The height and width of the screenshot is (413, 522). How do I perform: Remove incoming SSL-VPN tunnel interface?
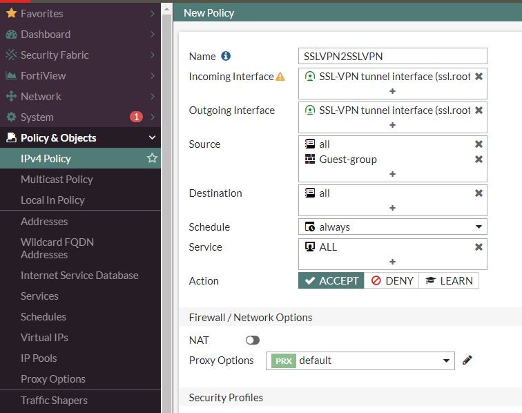(x=478, y=76)
